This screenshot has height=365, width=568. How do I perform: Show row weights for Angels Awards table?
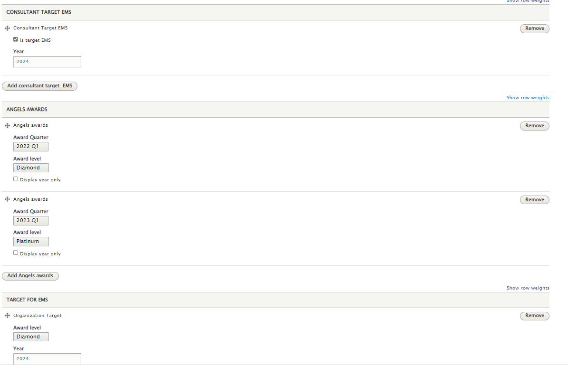tap(528, 98)
